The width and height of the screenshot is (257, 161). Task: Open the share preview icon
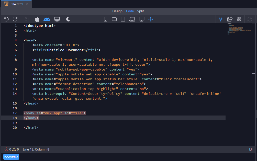pos(230,19)
